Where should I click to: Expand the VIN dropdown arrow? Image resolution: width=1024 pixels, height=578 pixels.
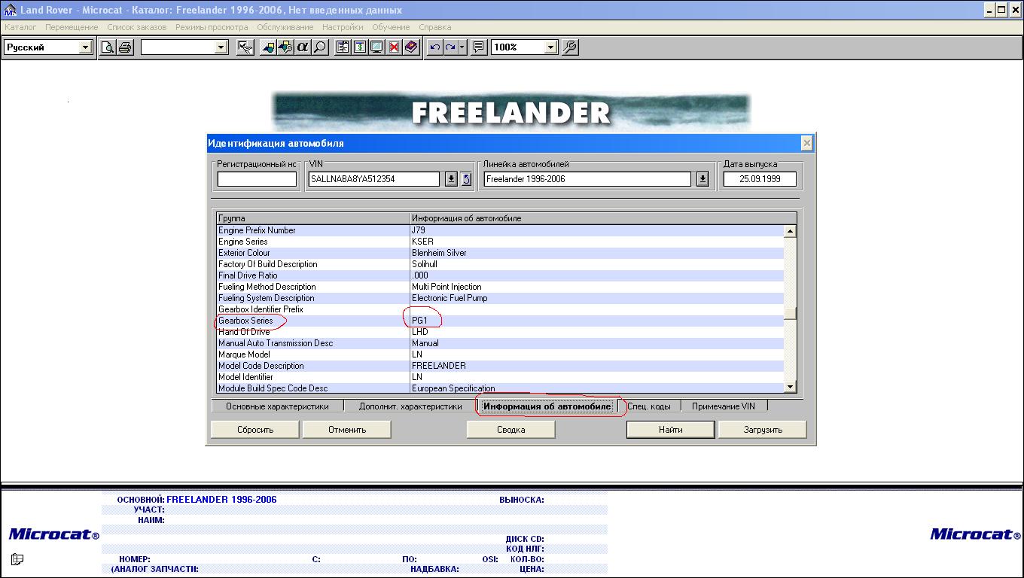pos(451,179)
